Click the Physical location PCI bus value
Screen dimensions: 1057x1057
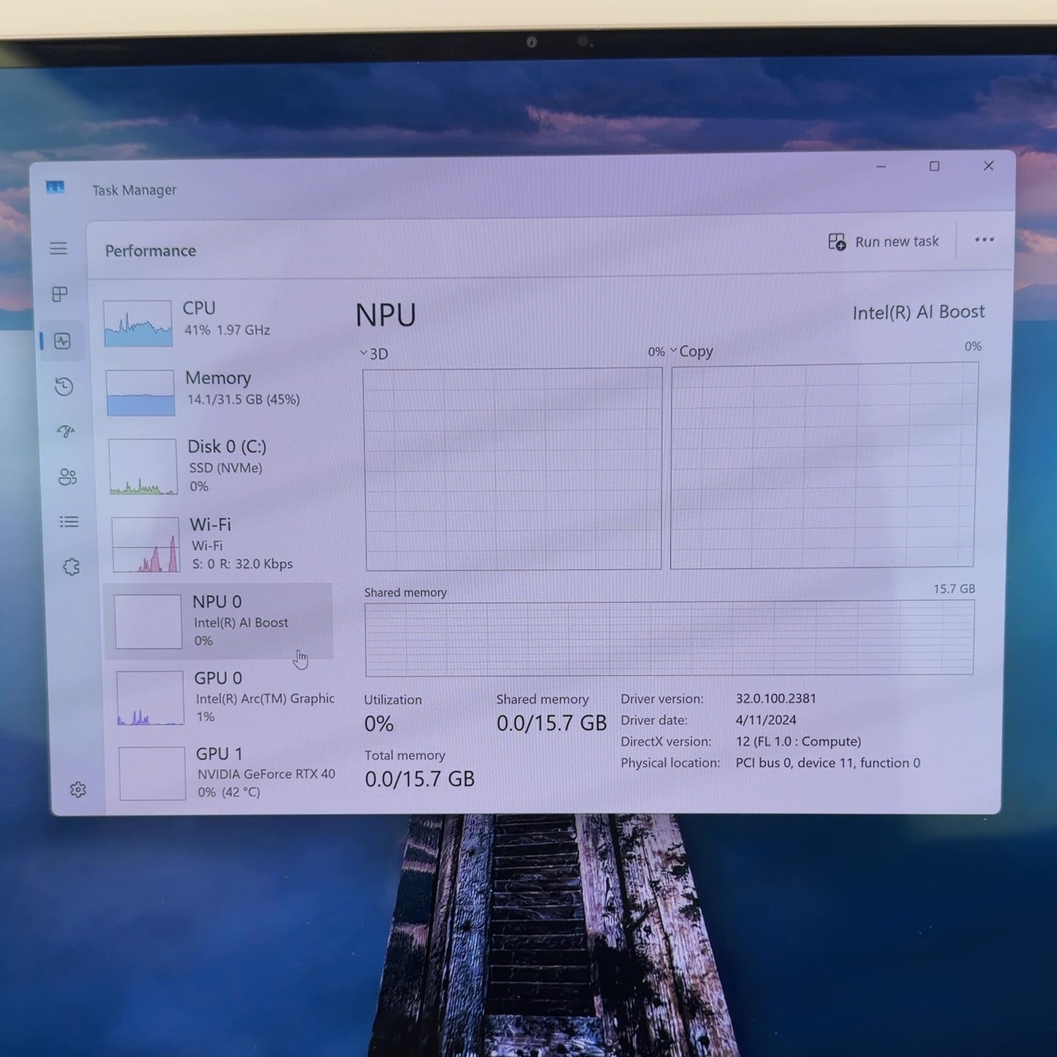tap(828, 763)
